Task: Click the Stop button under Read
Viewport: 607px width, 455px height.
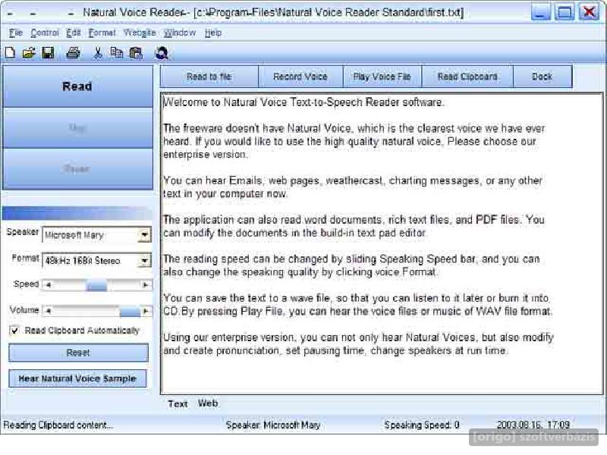Action: (x=77, y=127)
